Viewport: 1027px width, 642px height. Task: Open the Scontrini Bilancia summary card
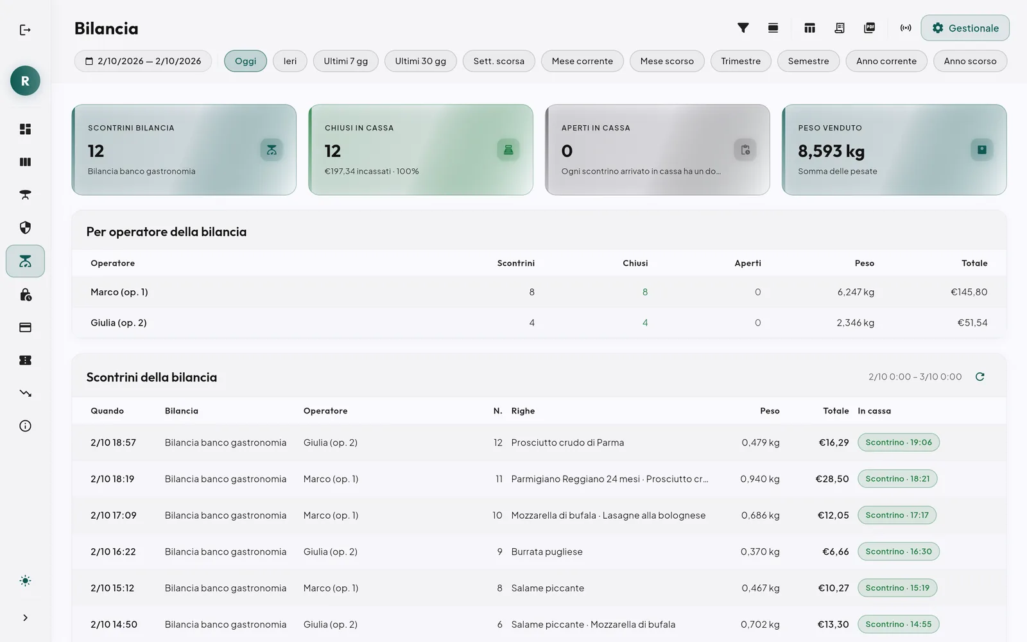(184, 150)
